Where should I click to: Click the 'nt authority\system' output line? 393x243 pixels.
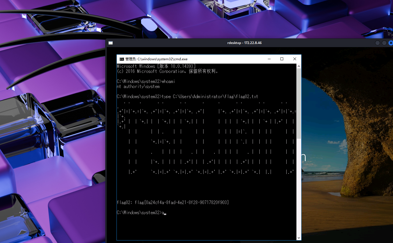(138, 86)
